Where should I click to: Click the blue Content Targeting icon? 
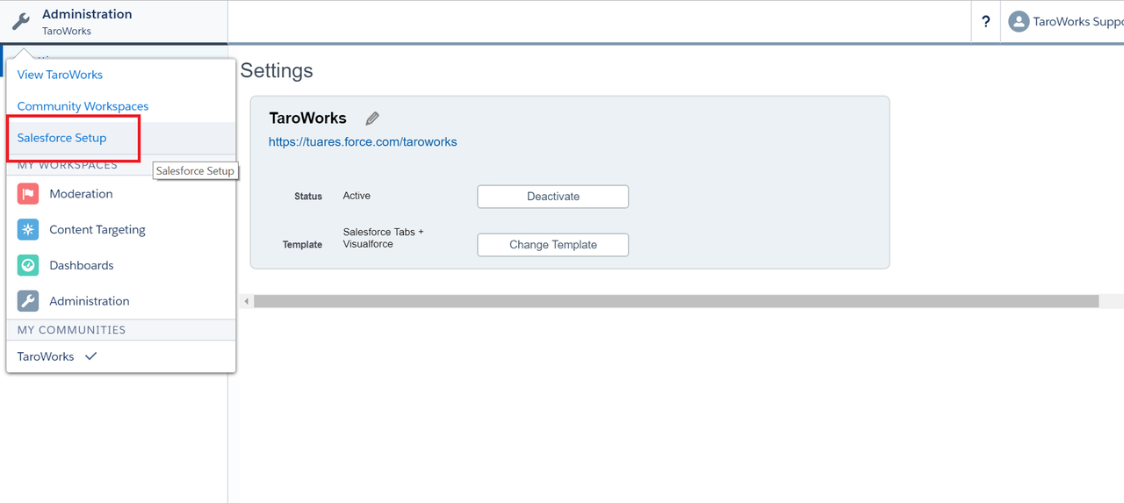(28, 230)
